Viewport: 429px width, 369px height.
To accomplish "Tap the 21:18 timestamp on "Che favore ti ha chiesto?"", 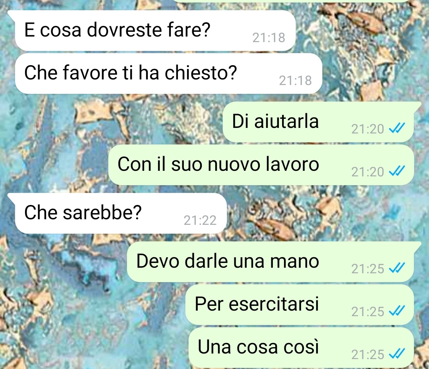I will pos(295,81).
